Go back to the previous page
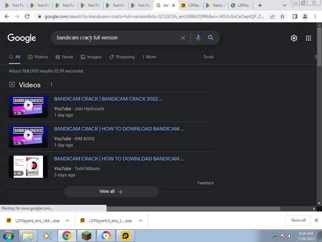Viewport: 322px width, 242px height. (x=7, y=16)
